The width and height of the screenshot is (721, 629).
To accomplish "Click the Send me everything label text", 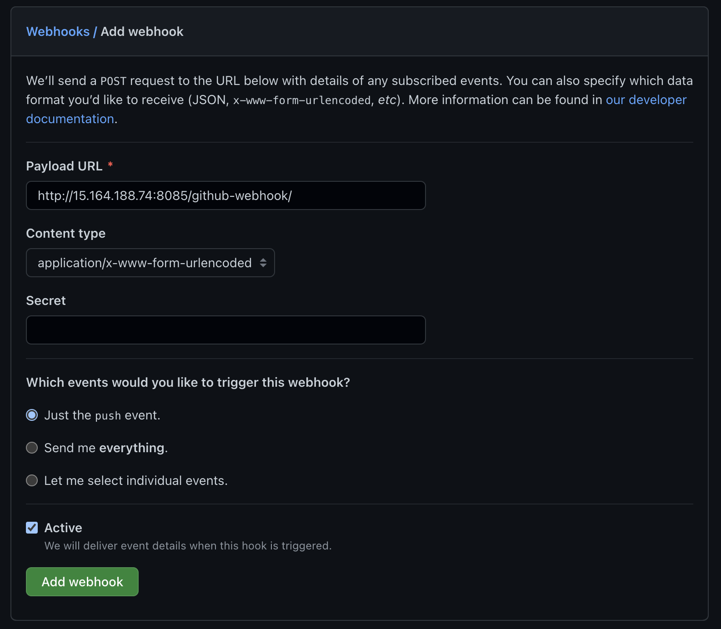I will click(x=106, y=448).
